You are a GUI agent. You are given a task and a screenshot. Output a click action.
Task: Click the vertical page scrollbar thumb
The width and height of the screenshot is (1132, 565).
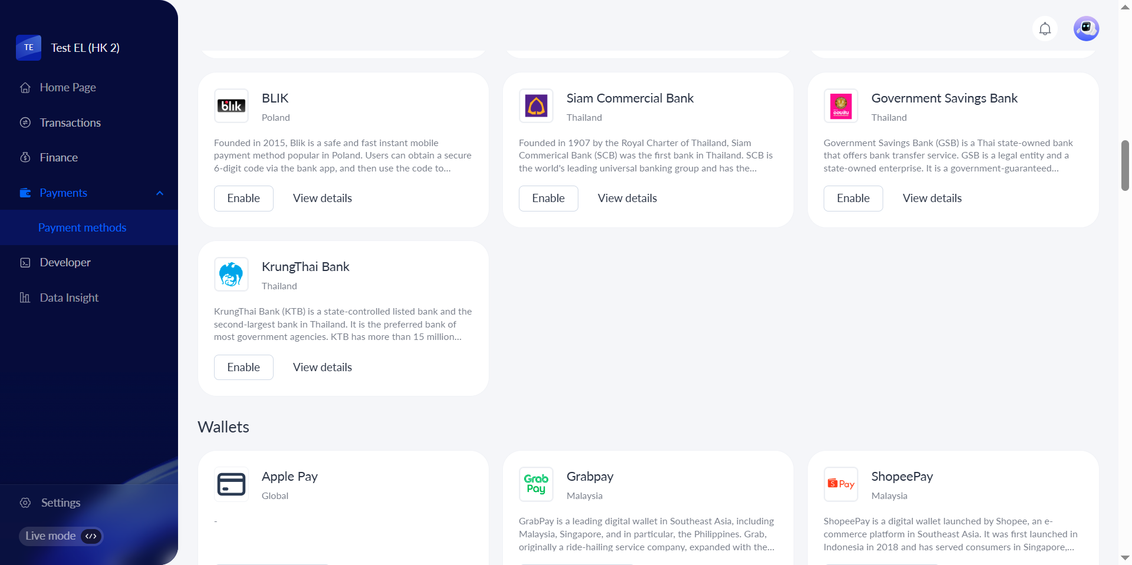point(1125,166)
